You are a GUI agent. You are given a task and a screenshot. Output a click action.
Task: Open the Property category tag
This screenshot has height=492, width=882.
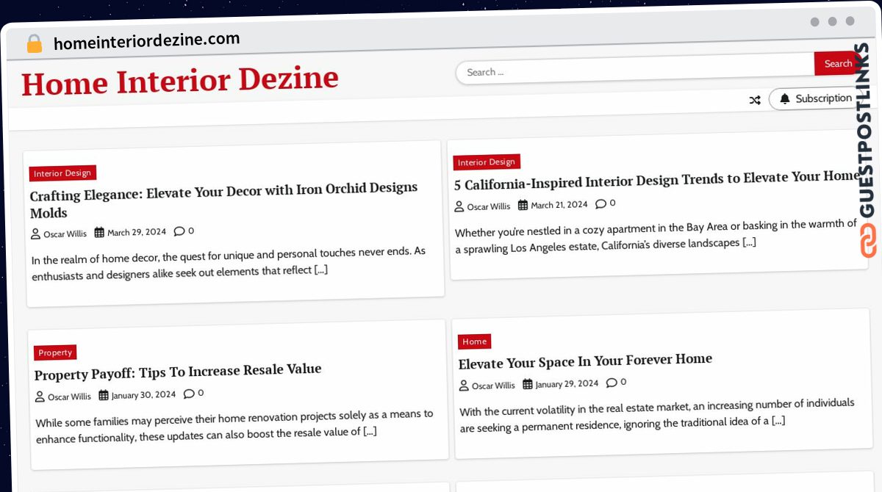pos(55,352)
